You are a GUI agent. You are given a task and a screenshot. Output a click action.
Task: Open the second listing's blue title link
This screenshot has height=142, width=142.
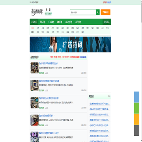pyautogui.click(x=49, y=81)
